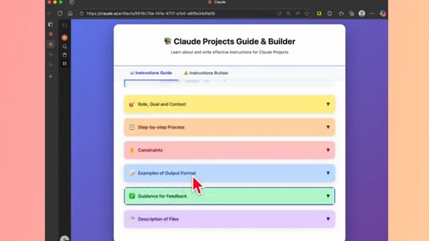
Task: Open the favorites list icon in toolbar
Action: click(x=341, y=13)
